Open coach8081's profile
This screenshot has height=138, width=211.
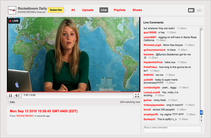pos(150,37)
